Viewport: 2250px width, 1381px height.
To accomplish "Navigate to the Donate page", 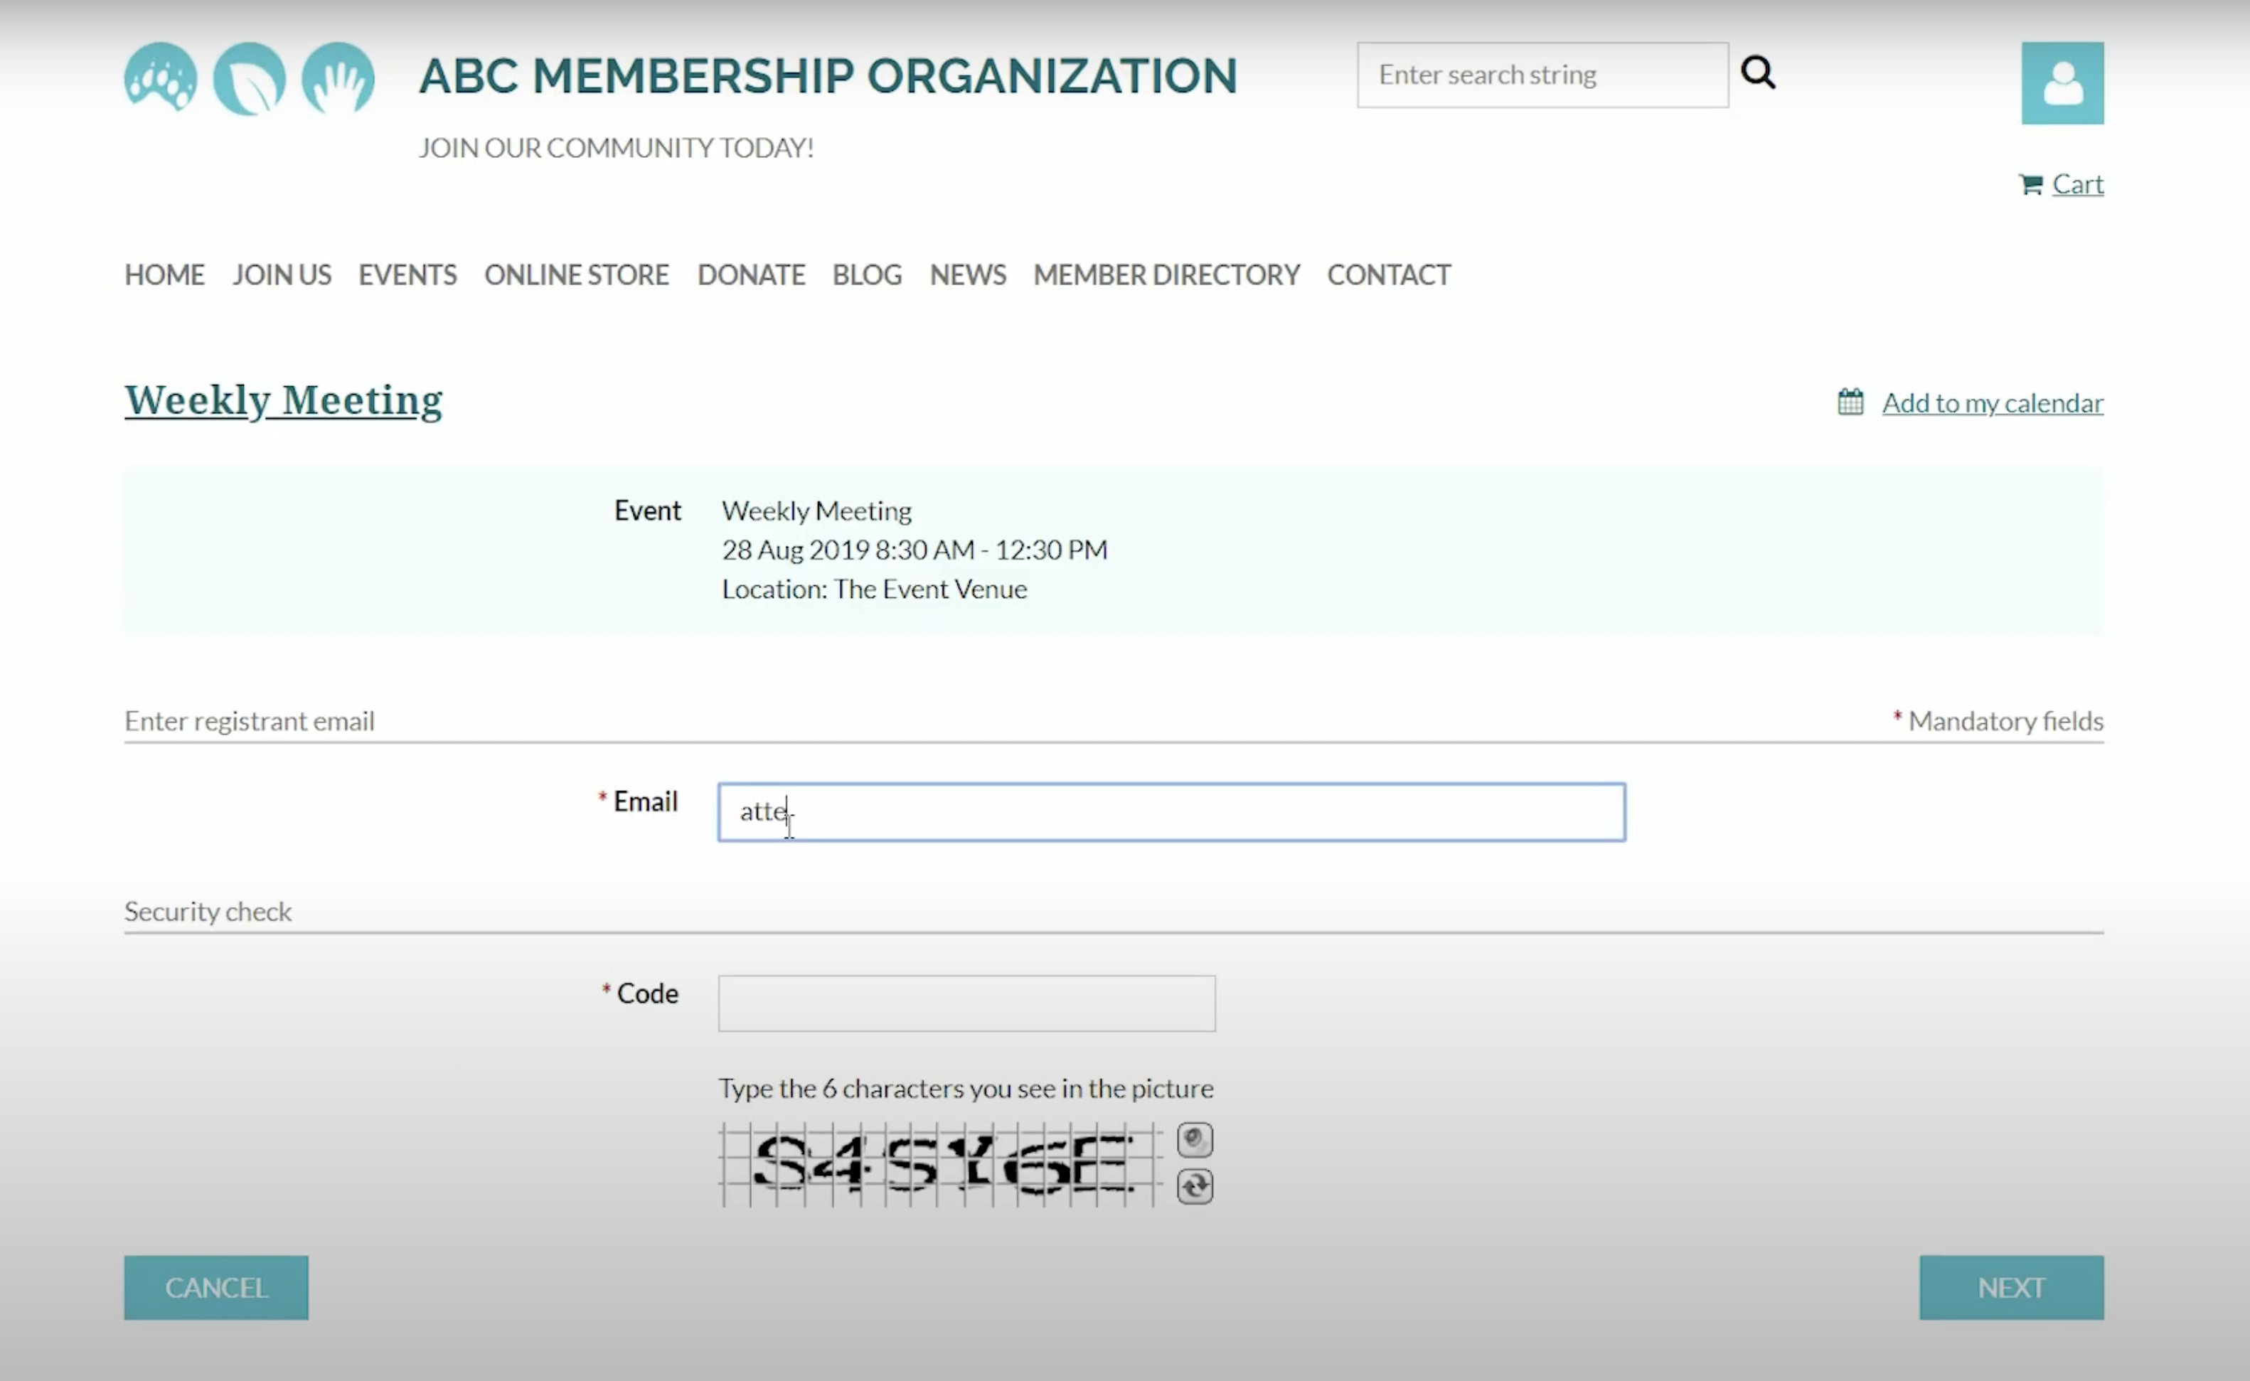I will [751, 275].
